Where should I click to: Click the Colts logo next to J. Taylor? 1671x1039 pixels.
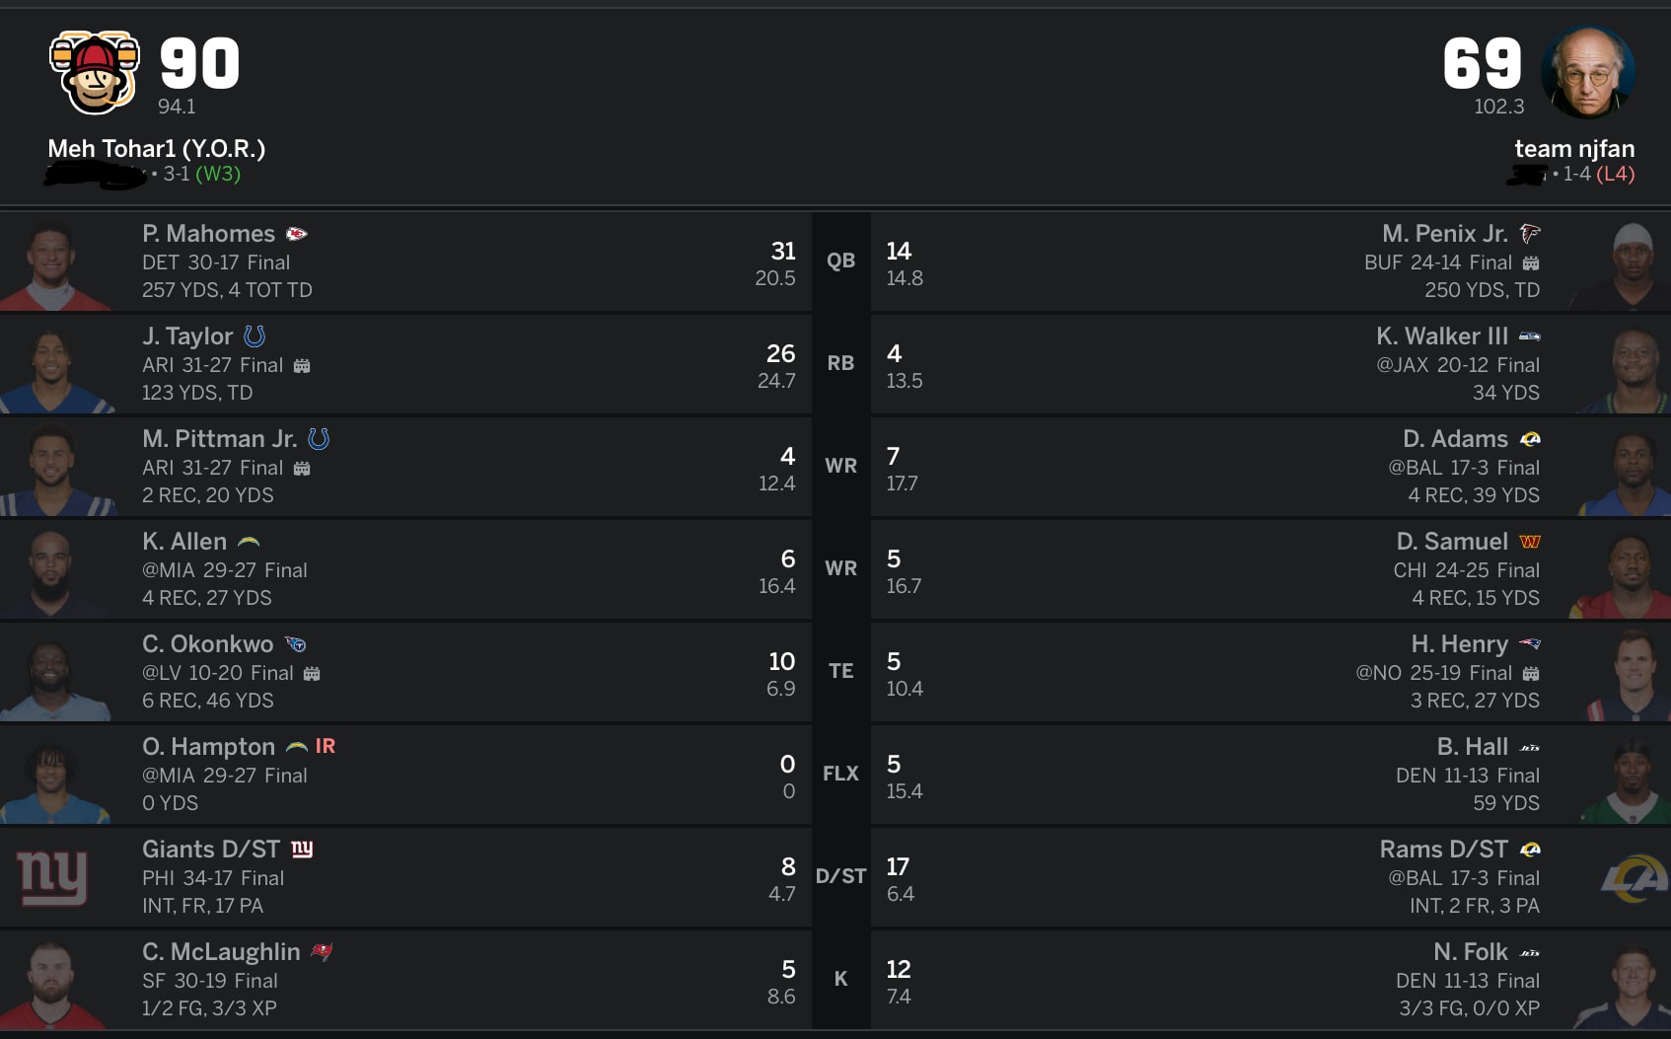coord(254,336)
